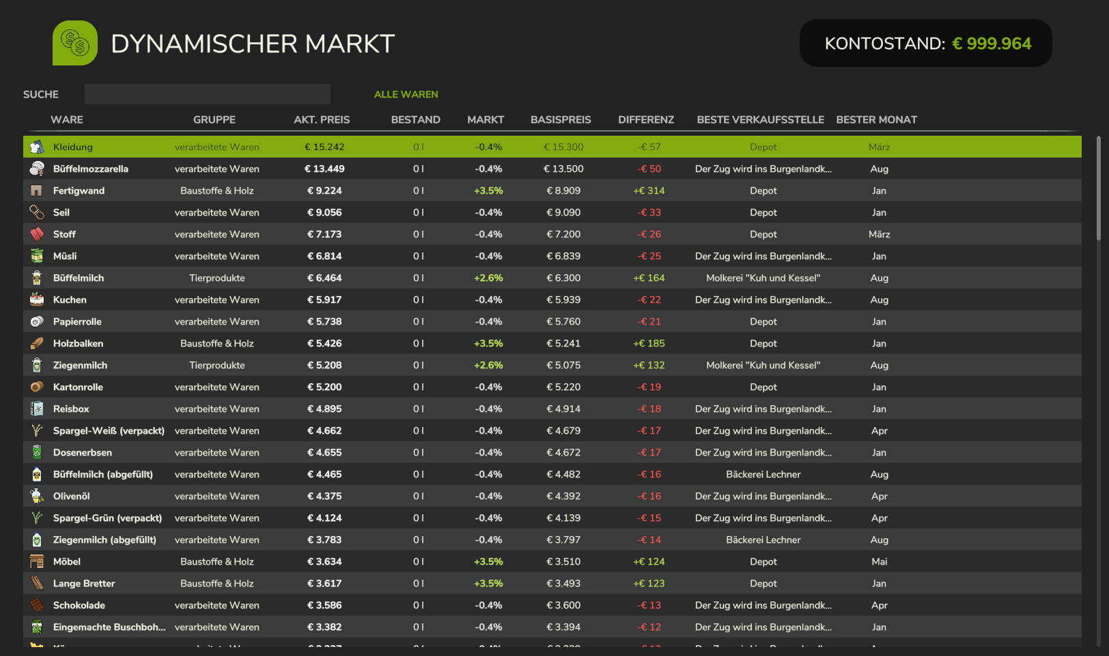The height and width of the screenshot is (656, 1109).
Task: Select the Seil rope icon
Action: tap(37, 212)
